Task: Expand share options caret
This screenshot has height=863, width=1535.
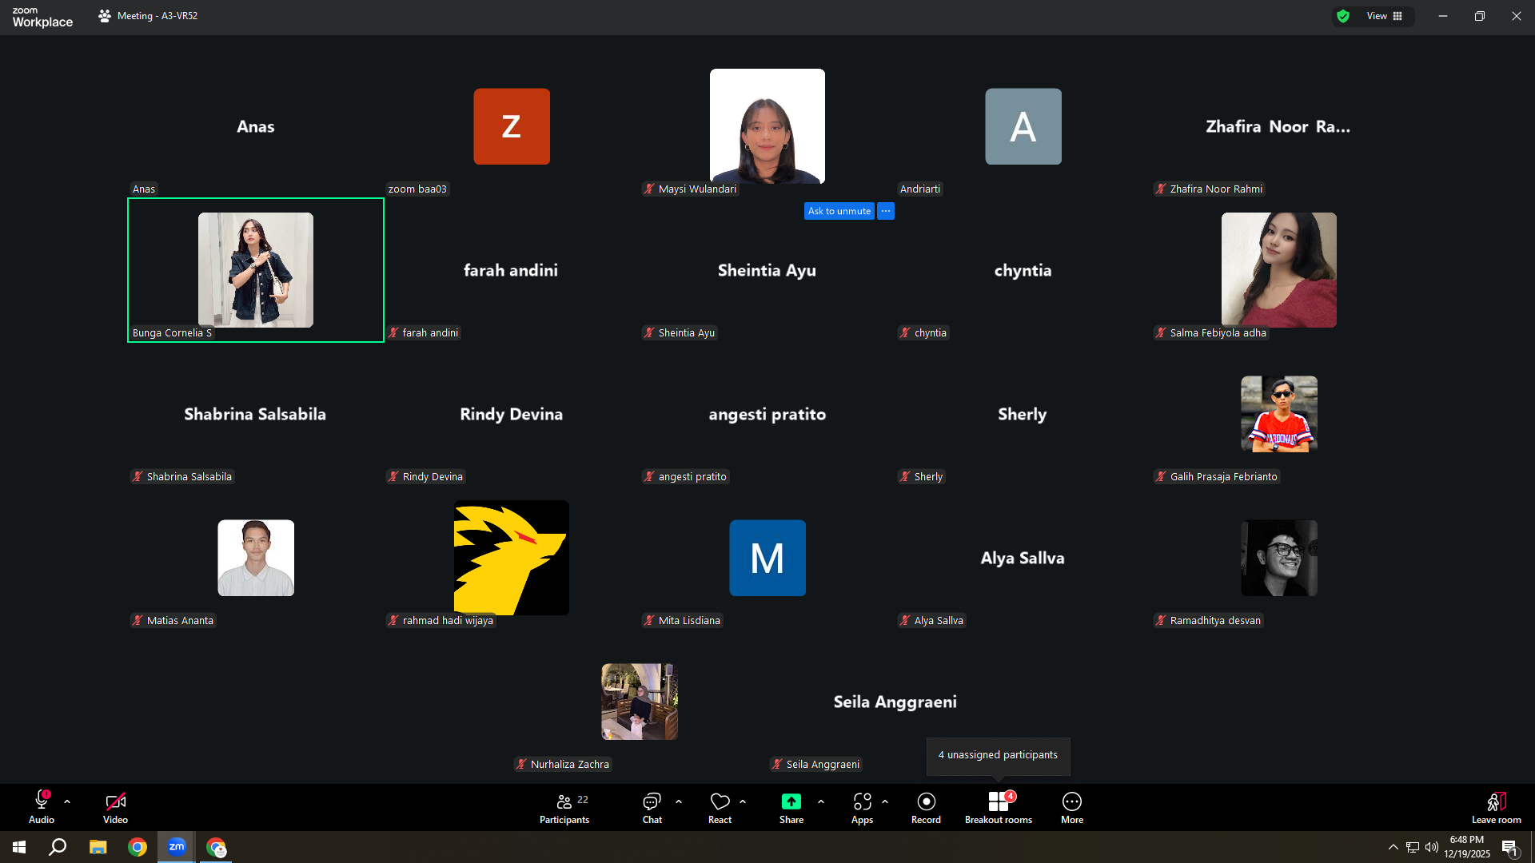Action: (821, 801)
